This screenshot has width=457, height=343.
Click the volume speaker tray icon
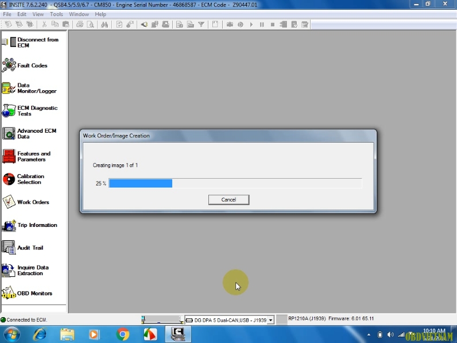[x=390, y=334]
